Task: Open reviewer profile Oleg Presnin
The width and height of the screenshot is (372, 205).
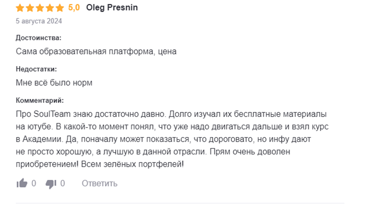Action: tap(112, 8)
